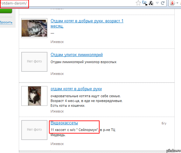Open the search engine selector dropdown arrow
181x153 pixels.
[177, 3]
